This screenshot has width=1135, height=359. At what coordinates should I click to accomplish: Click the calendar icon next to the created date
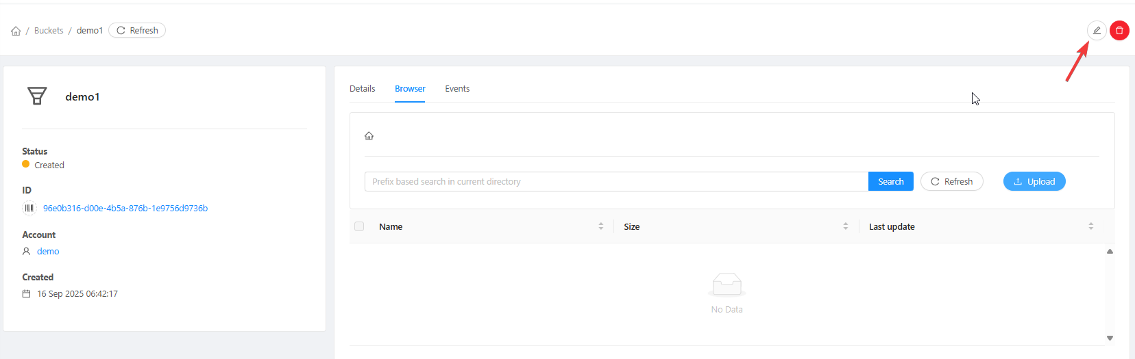26,293
